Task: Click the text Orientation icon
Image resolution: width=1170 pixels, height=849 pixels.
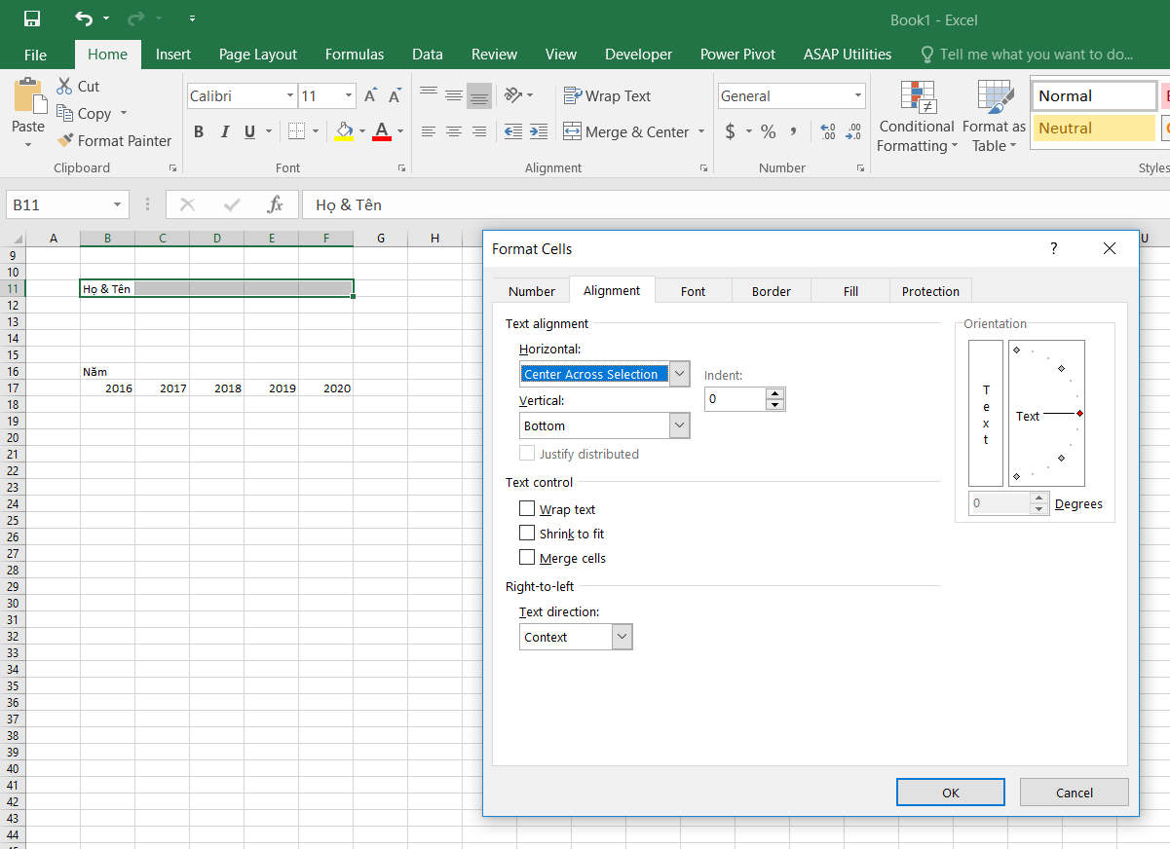Action: click(513, 95)
